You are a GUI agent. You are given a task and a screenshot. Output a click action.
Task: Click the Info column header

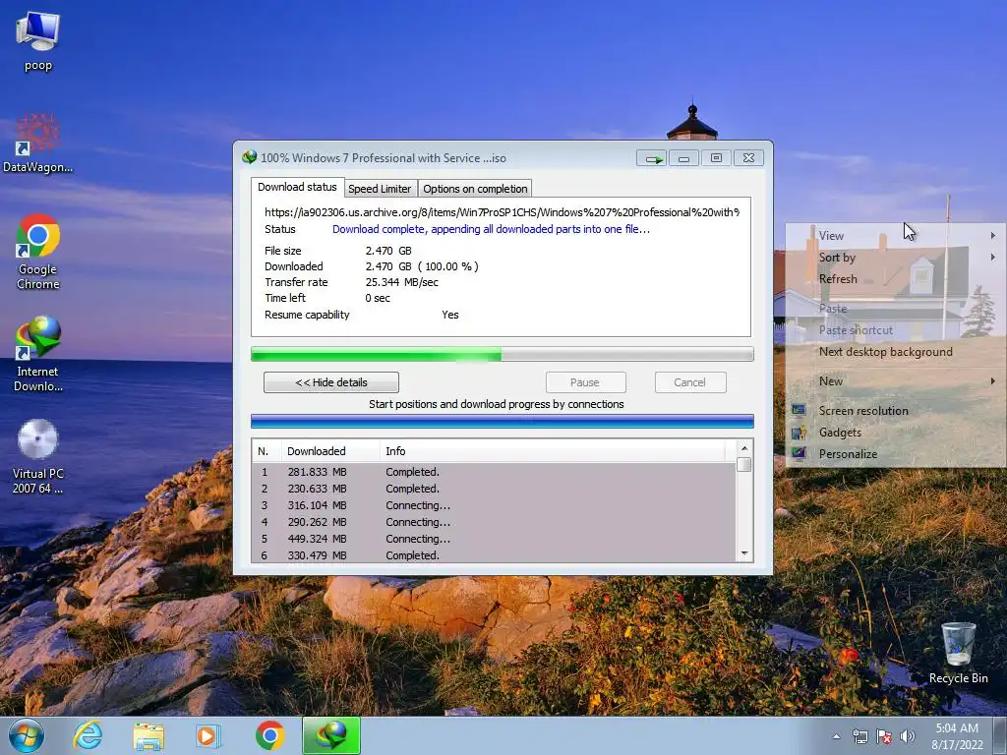[553, 451]
